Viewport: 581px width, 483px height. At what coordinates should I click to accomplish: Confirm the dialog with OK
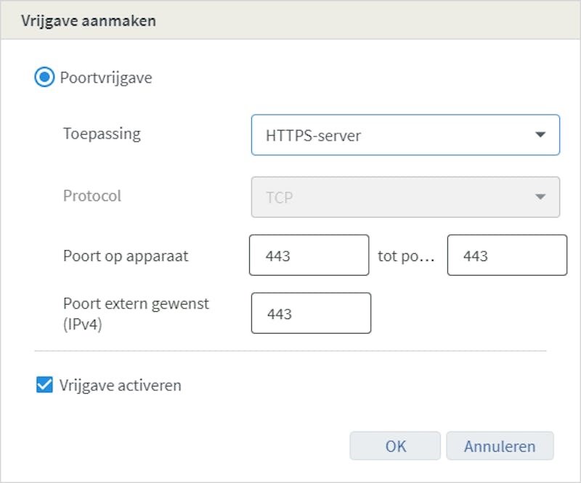click(x=395, y=446)
